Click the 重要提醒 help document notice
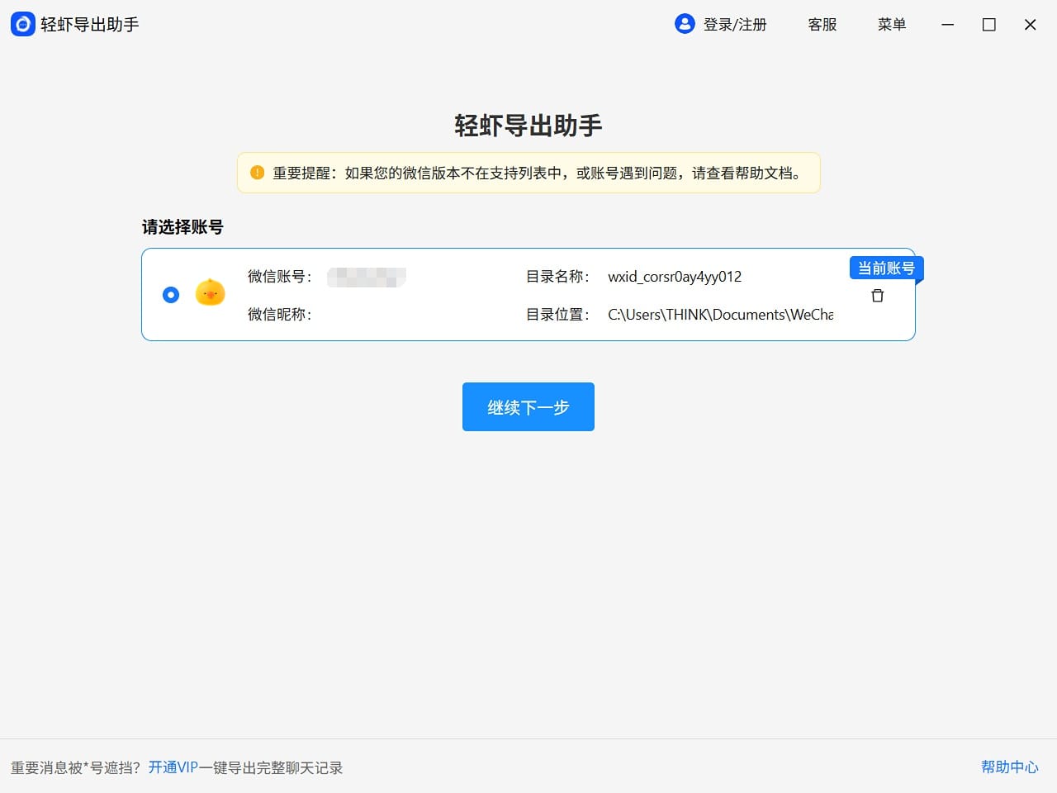 528,173
